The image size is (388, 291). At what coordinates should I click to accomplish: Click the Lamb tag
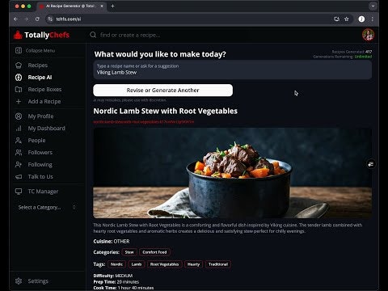point(137,264)
